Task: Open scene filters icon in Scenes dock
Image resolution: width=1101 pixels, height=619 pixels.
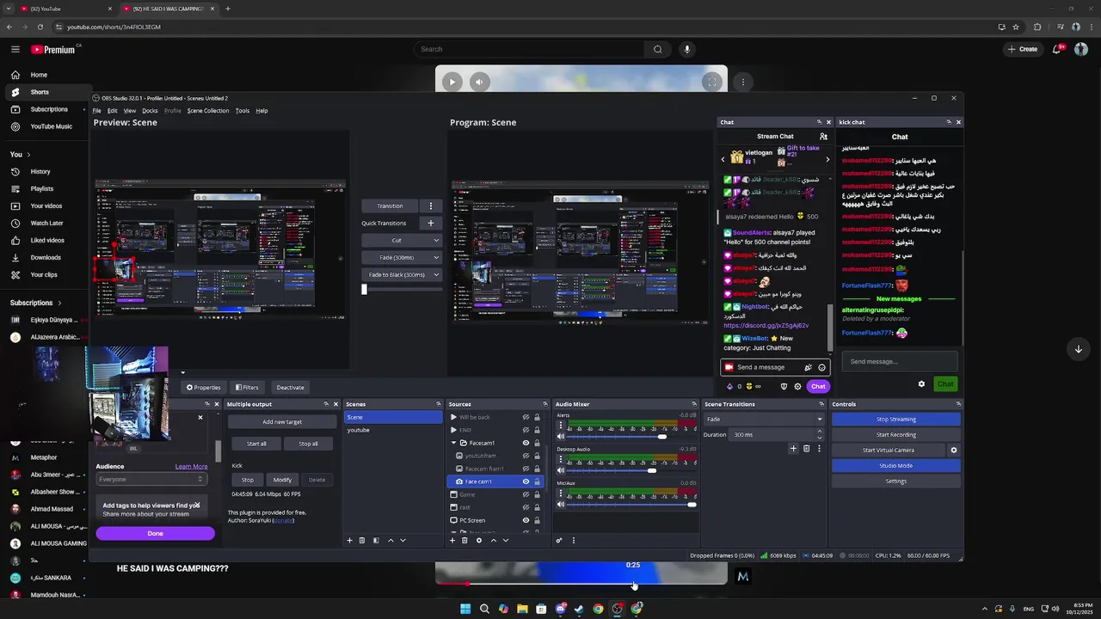Action: pyautogui.click(x=376, y=541)
